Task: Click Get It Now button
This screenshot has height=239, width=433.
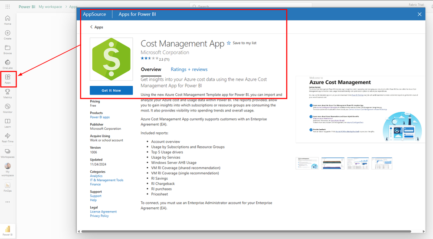Action: tap(112, 90)
